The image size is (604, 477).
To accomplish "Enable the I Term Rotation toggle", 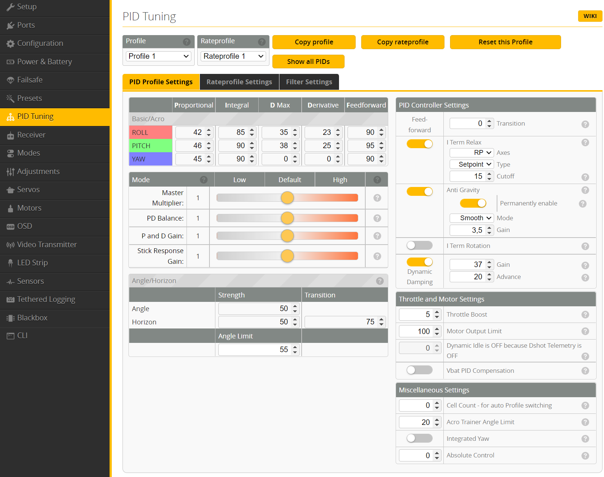I will tap(419, 245).
